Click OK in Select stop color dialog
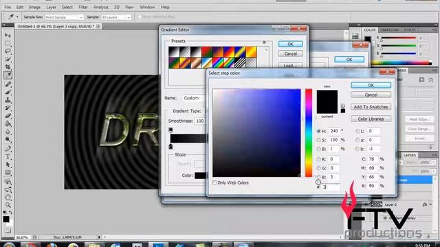Viewport: 440px width, 247px height. (371, 85)
